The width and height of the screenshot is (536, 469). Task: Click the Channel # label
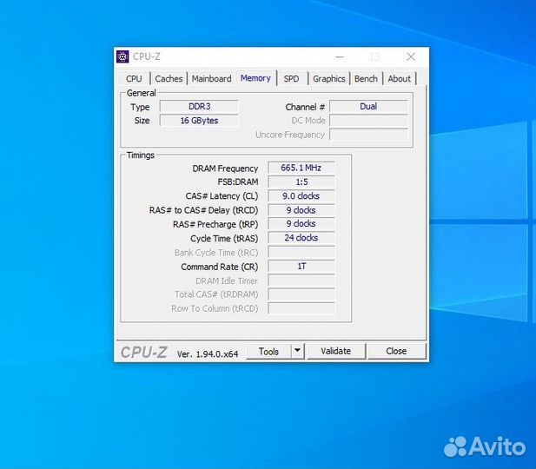[305, 107]
